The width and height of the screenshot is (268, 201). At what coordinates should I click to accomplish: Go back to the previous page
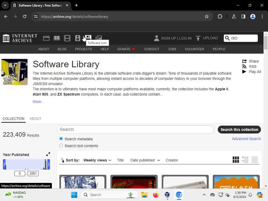point(6,16)
